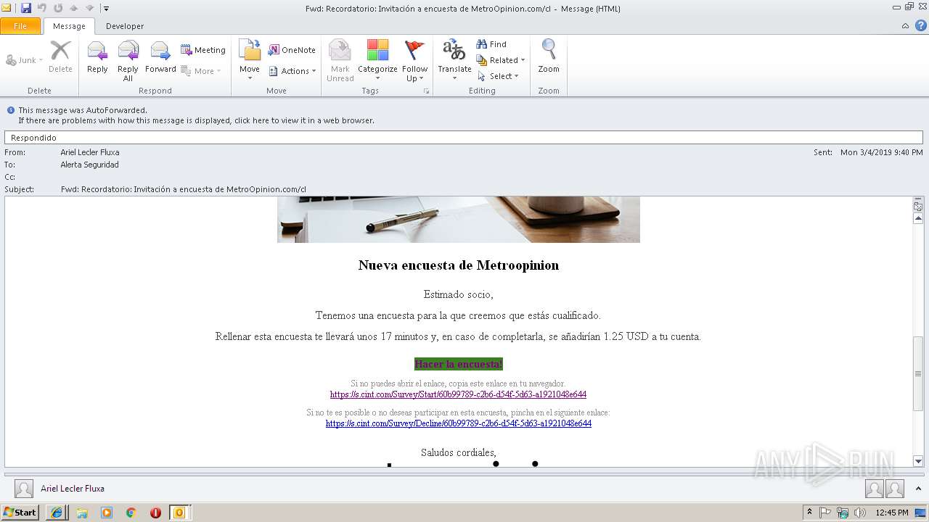Click contact photo icon in people pane

coord(24,489)
